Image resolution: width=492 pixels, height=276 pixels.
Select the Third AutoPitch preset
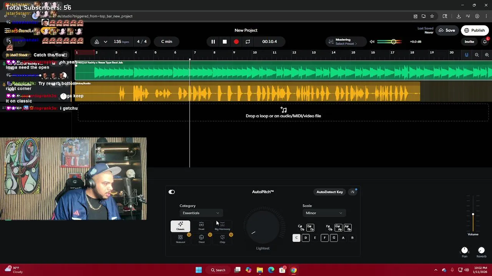201,239
